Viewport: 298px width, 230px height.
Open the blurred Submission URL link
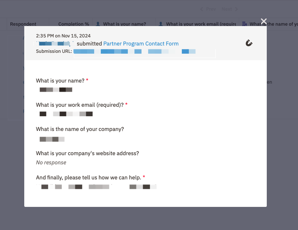(134, 51)
